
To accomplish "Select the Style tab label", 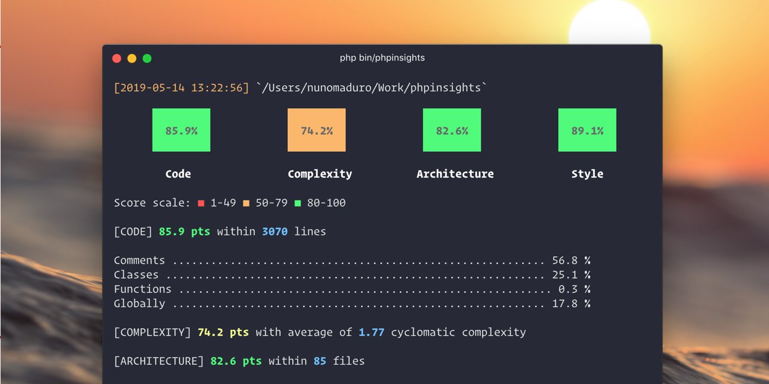I will (587, 173).
